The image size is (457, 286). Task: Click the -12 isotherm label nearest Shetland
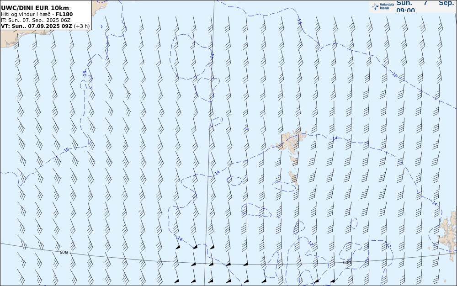388,245
